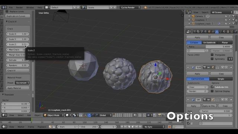Uncheck Subdivide UVs option

click(x=212, y=87)
